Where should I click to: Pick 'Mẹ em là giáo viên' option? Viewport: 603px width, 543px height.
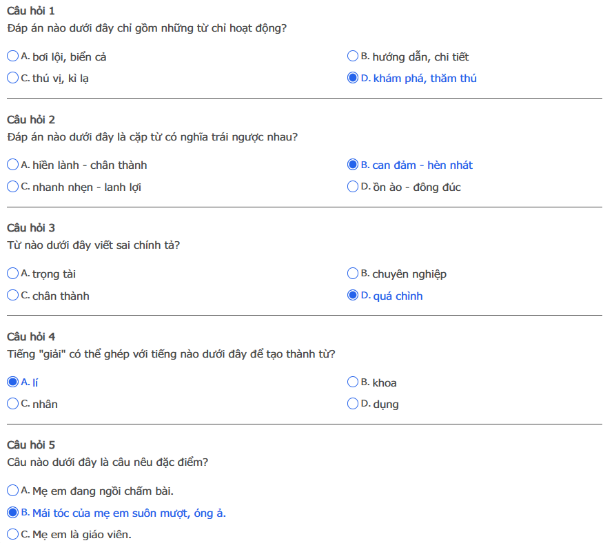click(x=13, y=534)
